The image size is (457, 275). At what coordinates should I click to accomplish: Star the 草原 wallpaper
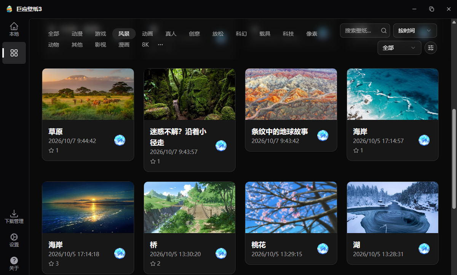click(51, 151)
